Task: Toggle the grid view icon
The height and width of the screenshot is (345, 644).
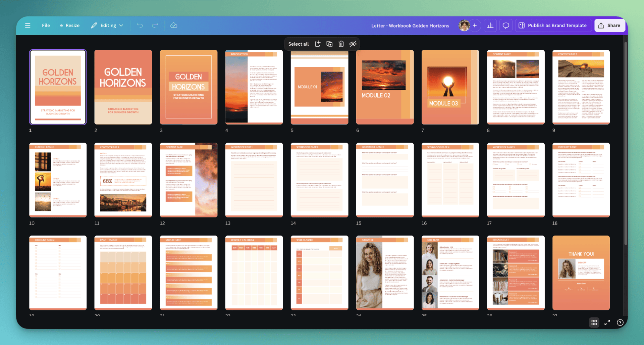Action: pos(594,323)
